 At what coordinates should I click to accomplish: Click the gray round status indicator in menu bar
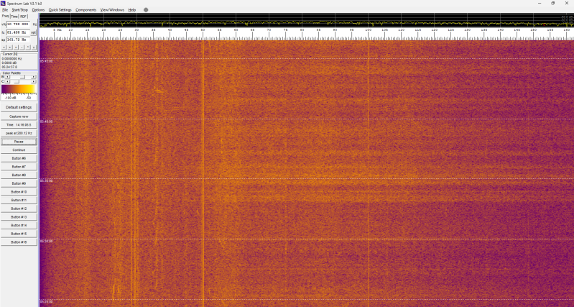point(146,10)
